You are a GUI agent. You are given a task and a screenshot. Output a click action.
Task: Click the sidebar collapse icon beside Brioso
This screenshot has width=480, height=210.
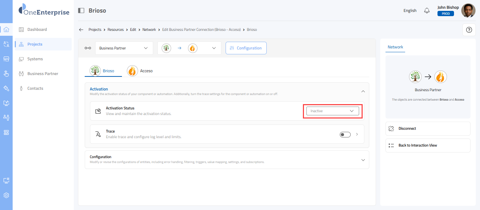tap(81, 11)
